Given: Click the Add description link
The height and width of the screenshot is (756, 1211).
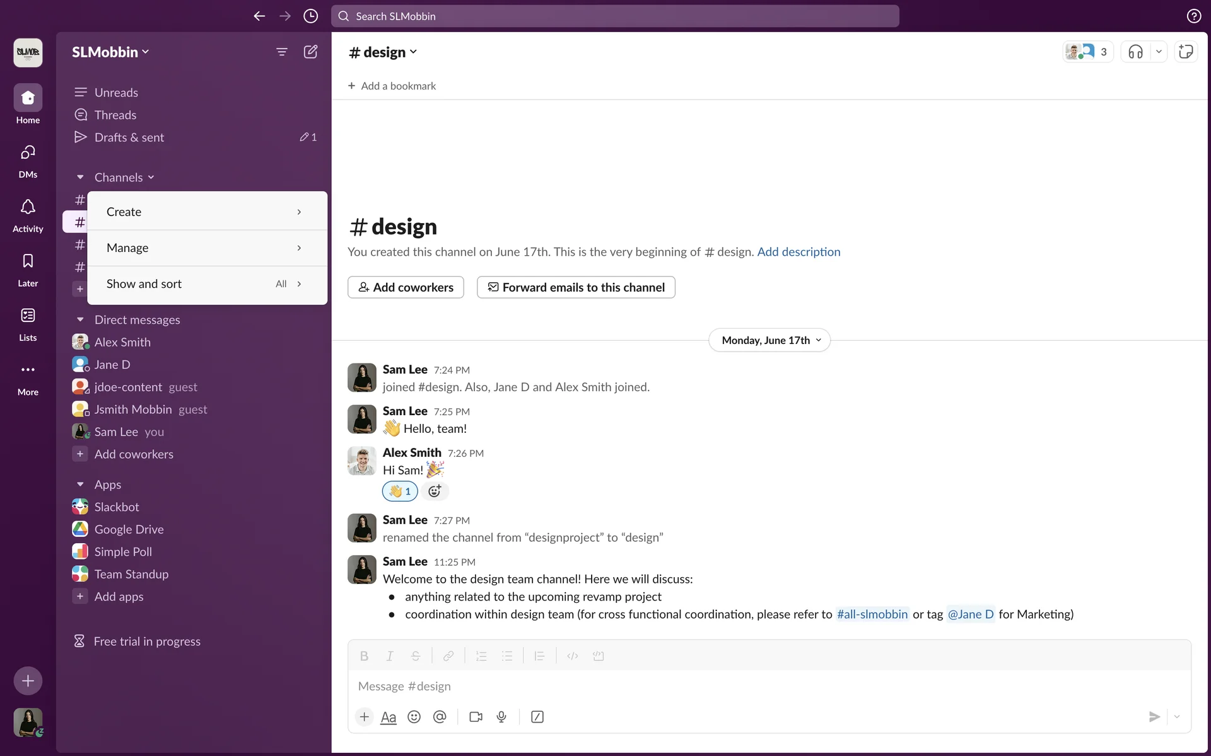Looking at the screenshot, I should pos(799,252).
